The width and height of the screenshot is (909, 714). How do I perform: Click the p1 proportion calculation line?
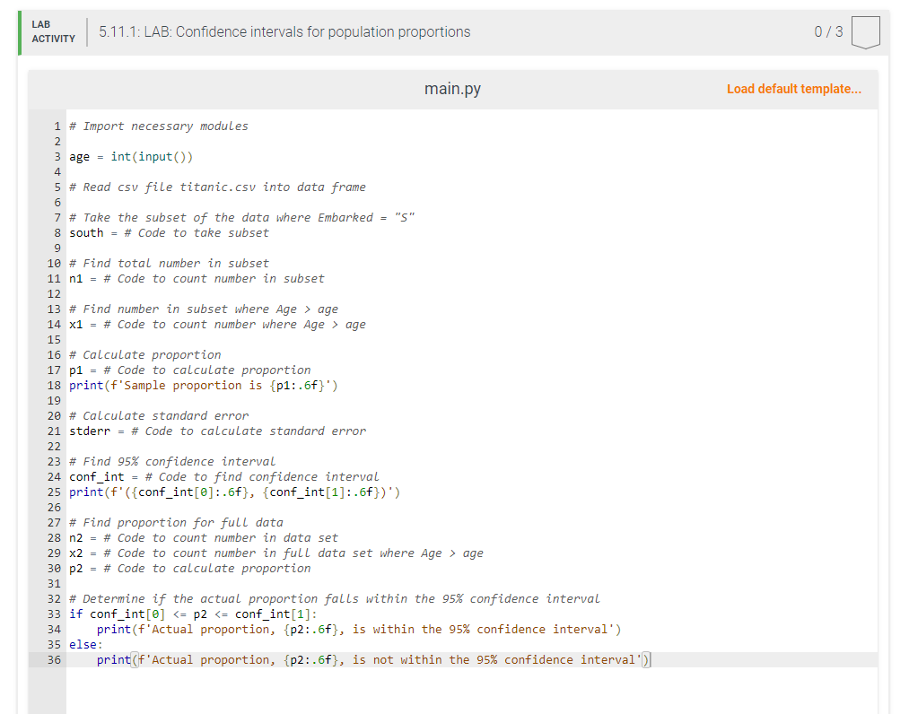coord(188,370)
